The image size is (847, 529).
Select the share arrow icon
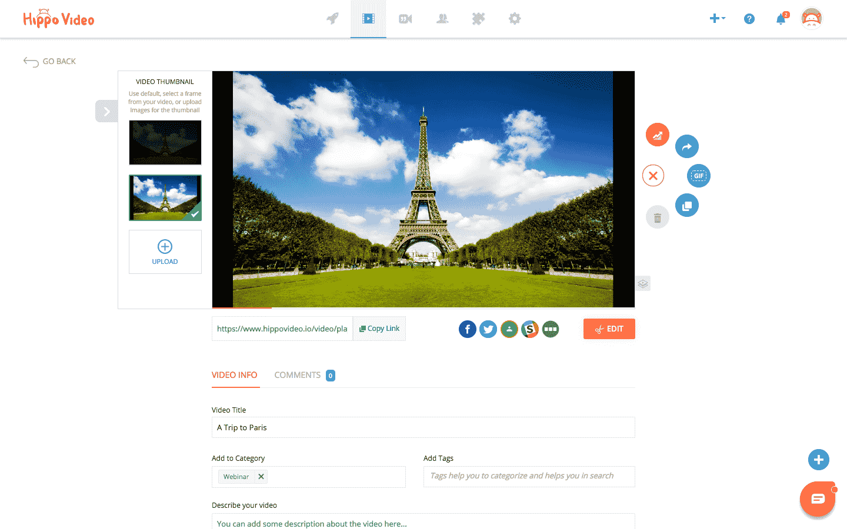[686, 146]
